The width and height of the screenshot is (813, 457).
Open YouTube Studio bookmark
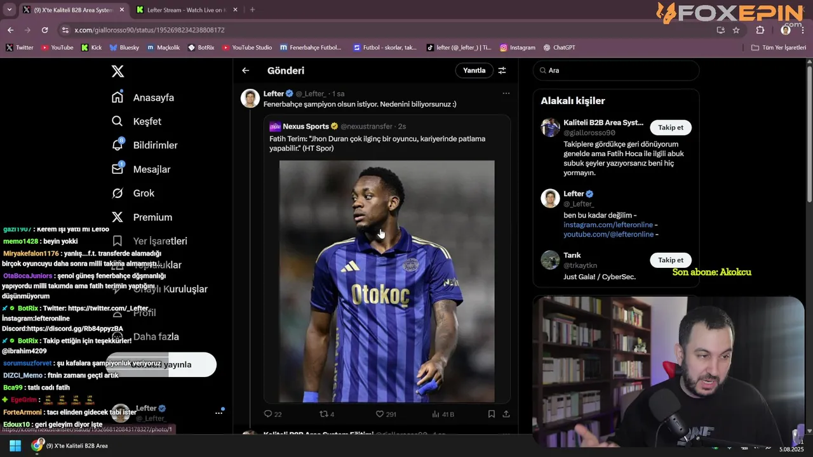coord(247,48)
